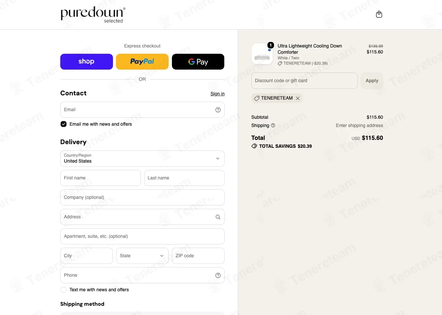Focus the Email input field

[142, 110]
